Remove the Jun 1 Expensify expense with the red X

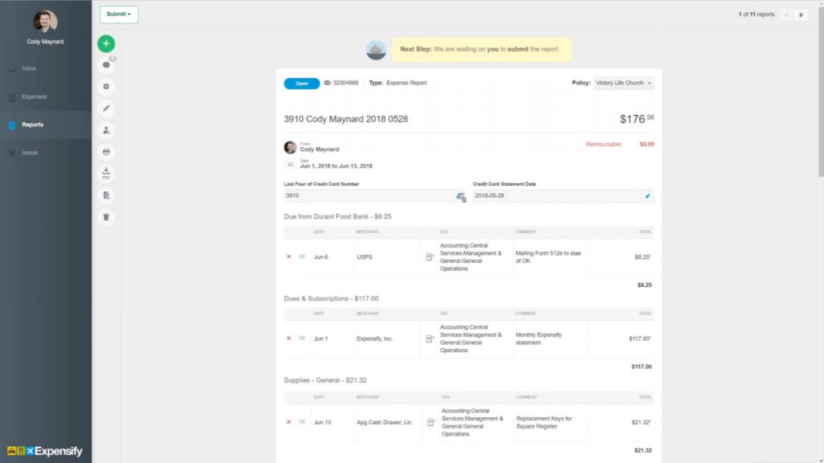pyautogui.click(x=288, y=338)
